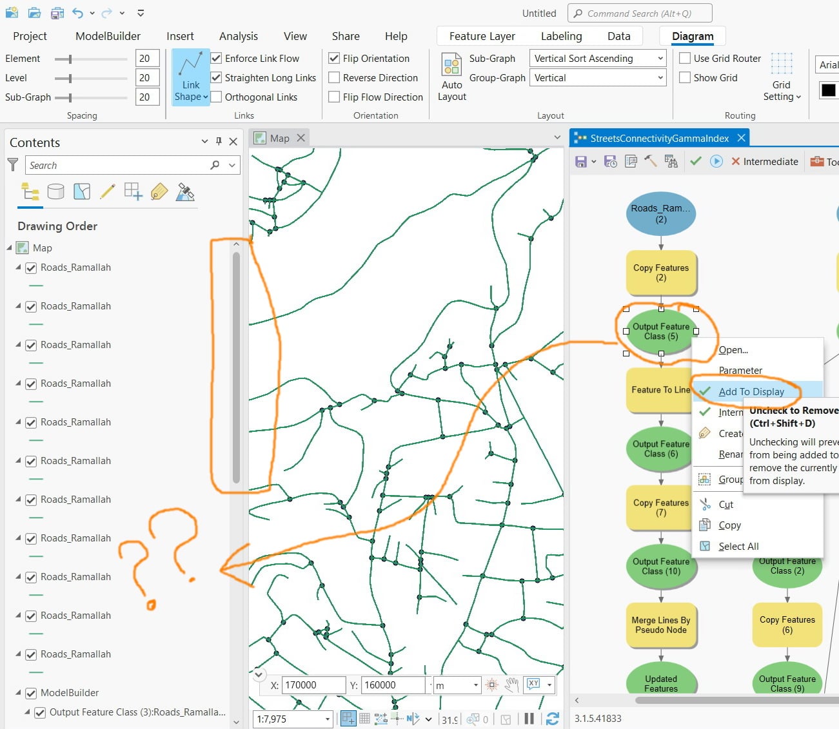Choose Select All from context menu
839x729 pixels.
[738, 546]
